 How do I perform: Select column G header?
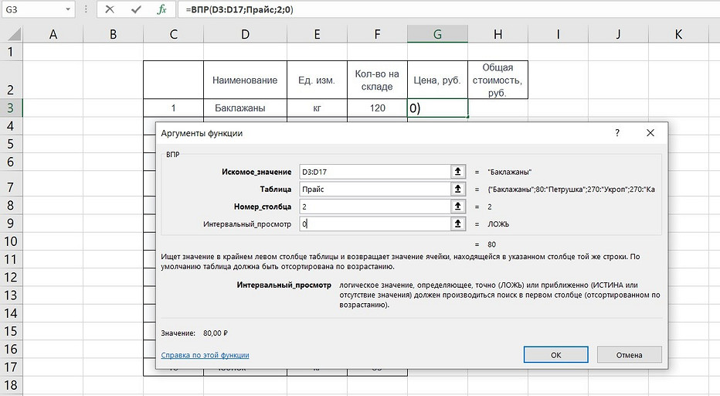tap(437, 34)
